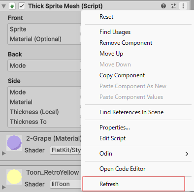Open the component help question mark icon

click(163, 6)
